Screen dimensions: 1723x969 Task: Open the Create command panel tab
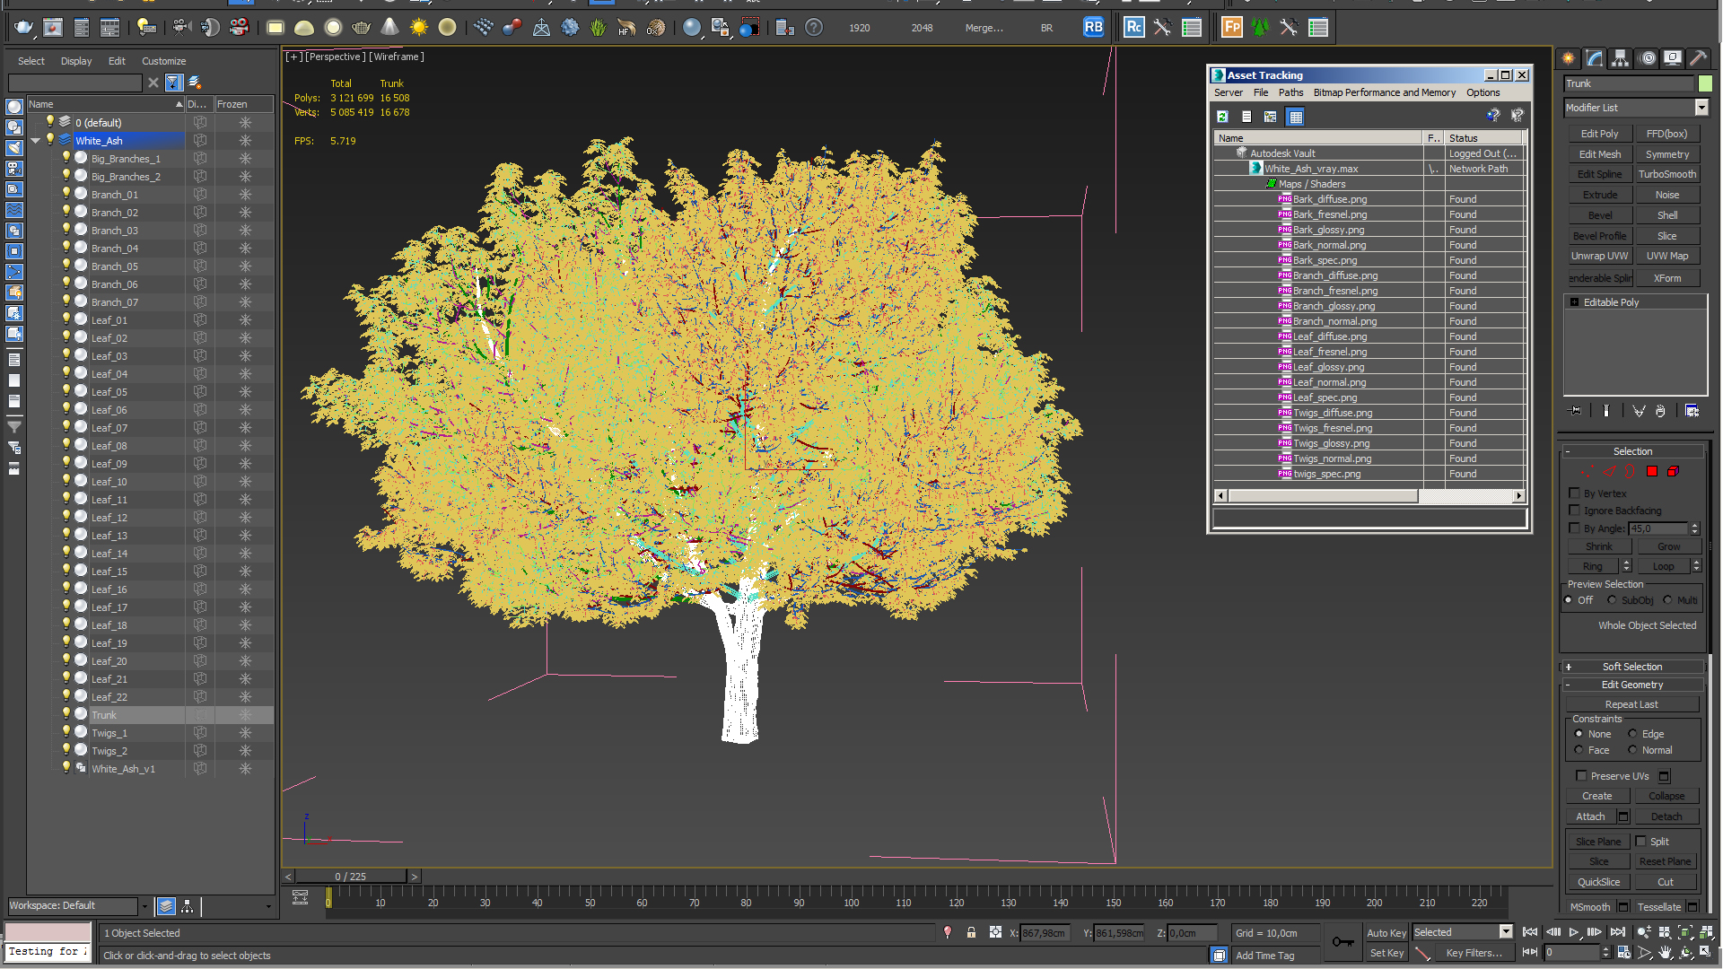pos(1569,58)
